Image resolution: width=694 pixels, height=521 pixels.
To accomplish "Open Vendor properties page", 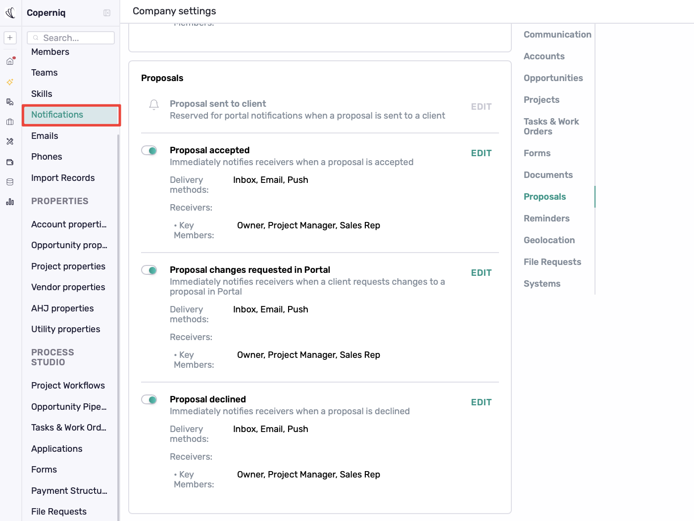I will tap(68, 287).
